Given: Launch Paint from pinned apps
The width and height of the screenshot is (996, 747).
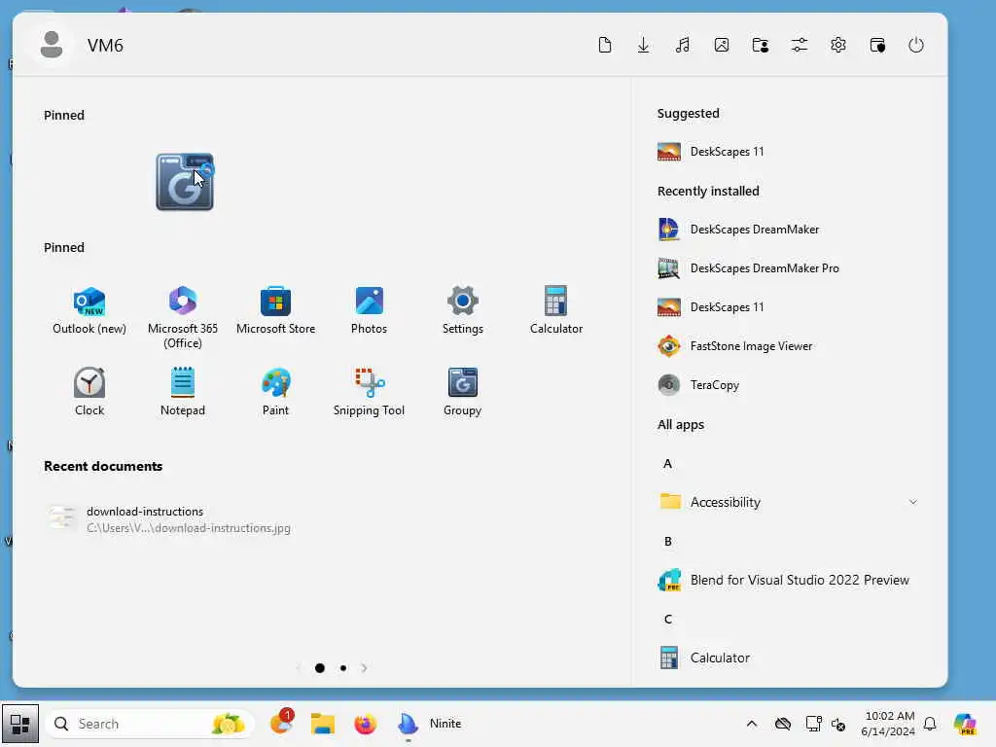Looking at the screenshot, I should point(275,391).
